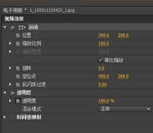Viewport: 153px width, 133px height.
Task: Click the 透明度 value 100.0 %
Action: point(106,101)
